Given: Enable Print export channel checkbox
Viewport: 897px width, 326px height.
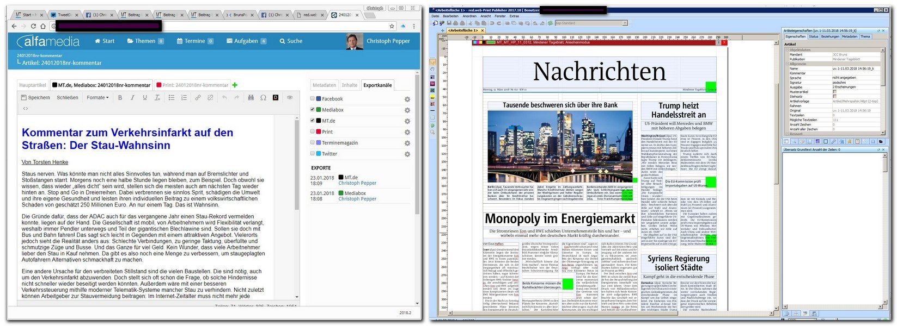Looking at the screenshot, I should coord(313,131).
